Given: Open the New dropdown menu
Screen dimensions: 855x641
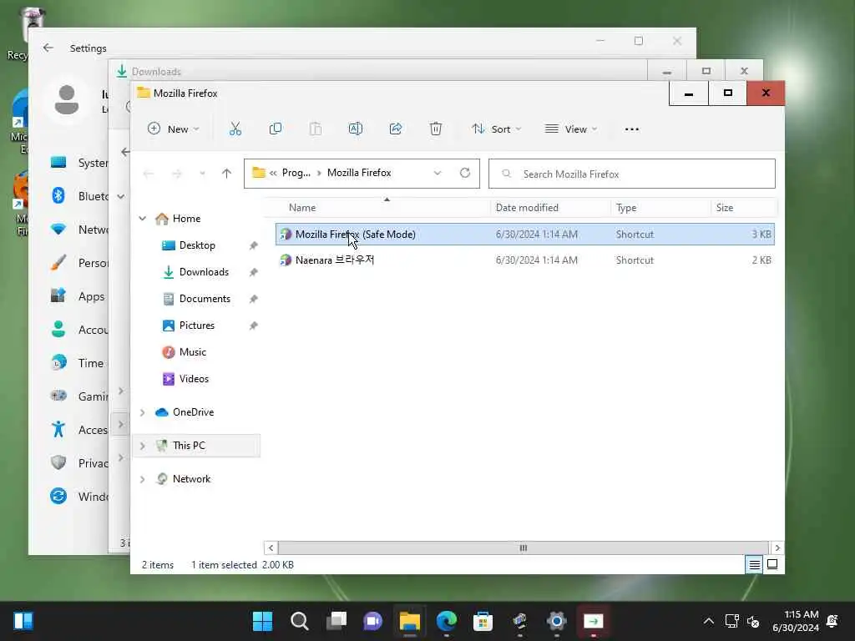Looking at the screenshot, I should (x=174, y=129).
